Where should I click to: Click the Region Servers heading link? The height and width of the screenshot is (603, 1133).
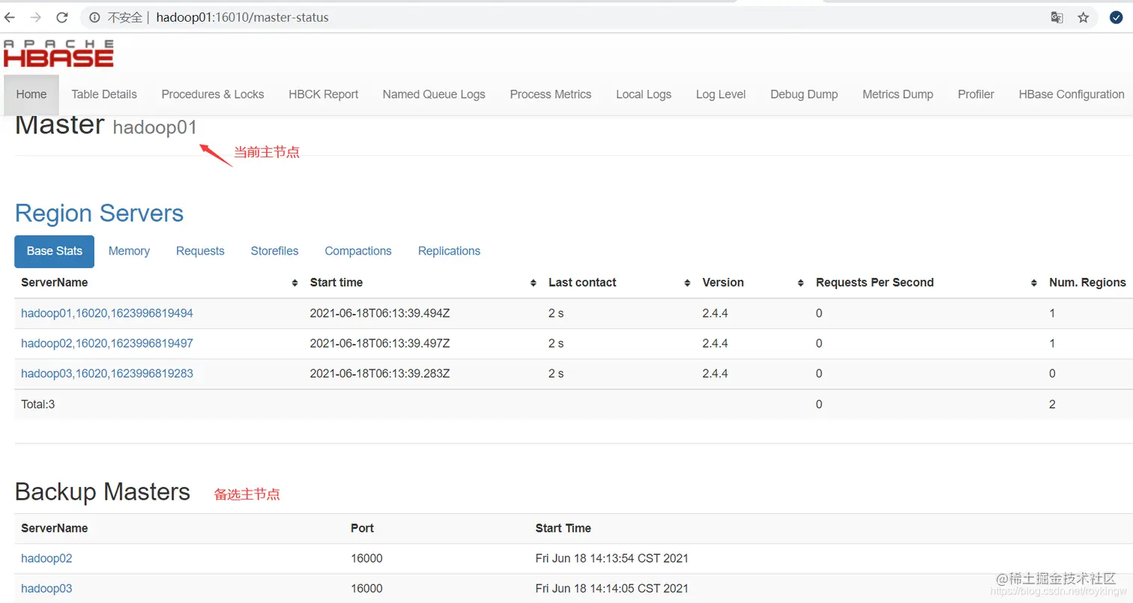click(x=99, y=213)
